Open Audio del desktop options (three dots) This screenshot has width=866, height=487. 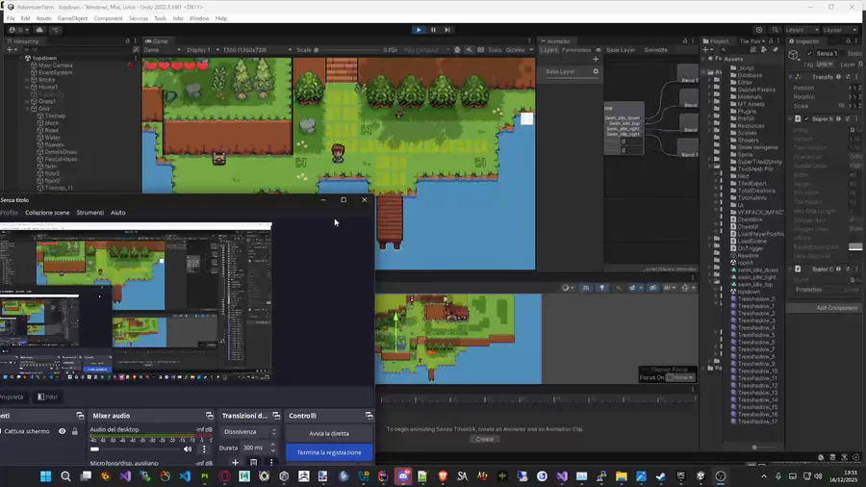[204, 449]
